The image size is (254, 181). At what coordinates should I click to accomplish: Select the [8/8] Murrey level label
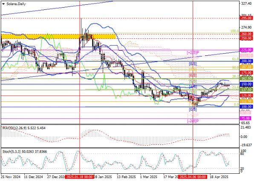[x=193, y=64]
